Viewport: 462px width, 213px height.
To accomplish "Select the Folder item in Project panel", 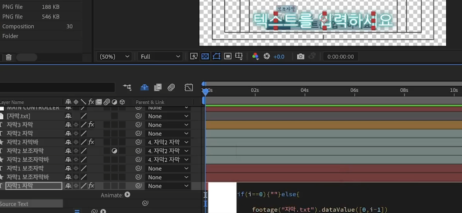I will (11, 36).
